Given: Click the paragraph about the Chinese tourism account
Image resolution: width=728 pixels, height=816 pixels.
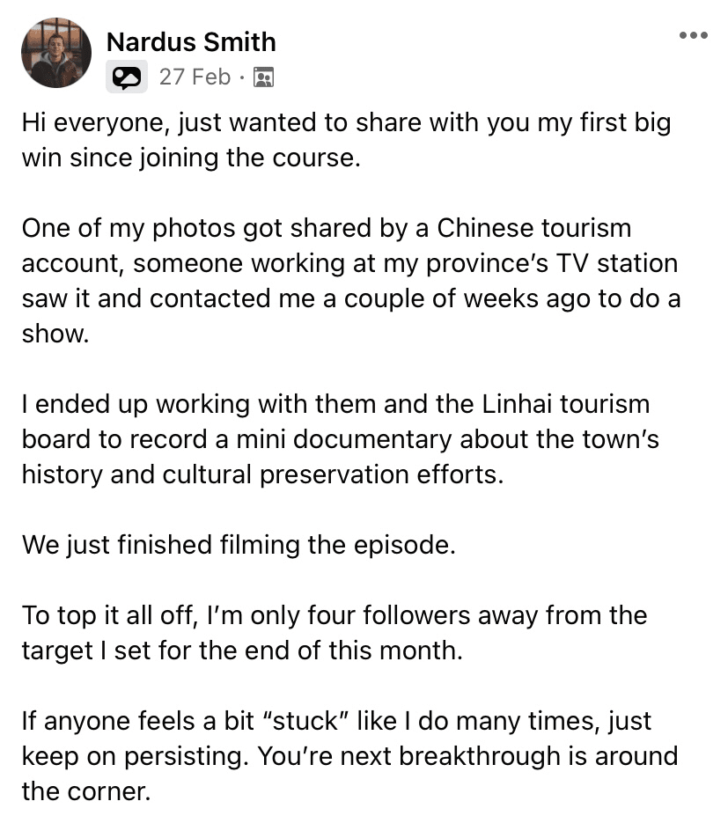Looking at the screenshot, I should tap(351, 281).
